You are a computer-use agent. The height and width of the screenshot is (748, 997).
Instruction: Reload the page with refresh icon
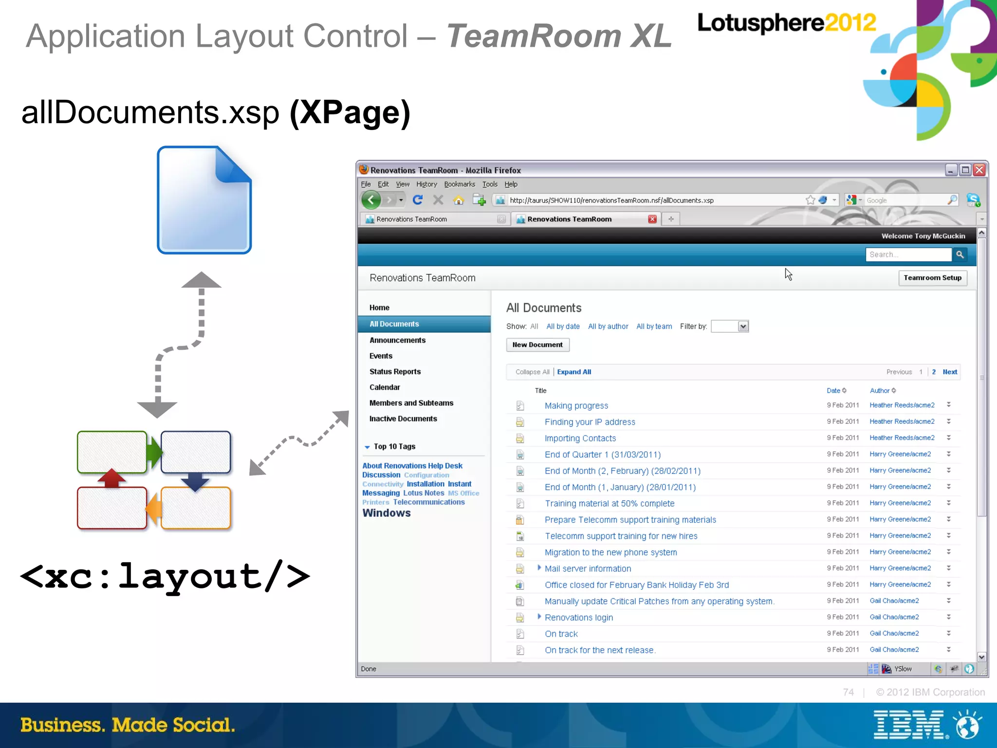418,200
